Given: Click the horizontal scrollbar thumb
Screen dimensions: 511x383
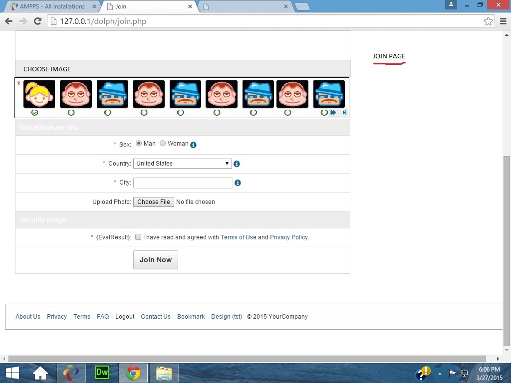Looking at the screenshot, I should pyautogui.click(x=247, y=359).
